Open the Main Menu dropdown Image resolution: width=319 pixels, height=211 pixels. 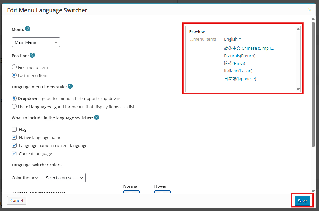pos(36,42)
